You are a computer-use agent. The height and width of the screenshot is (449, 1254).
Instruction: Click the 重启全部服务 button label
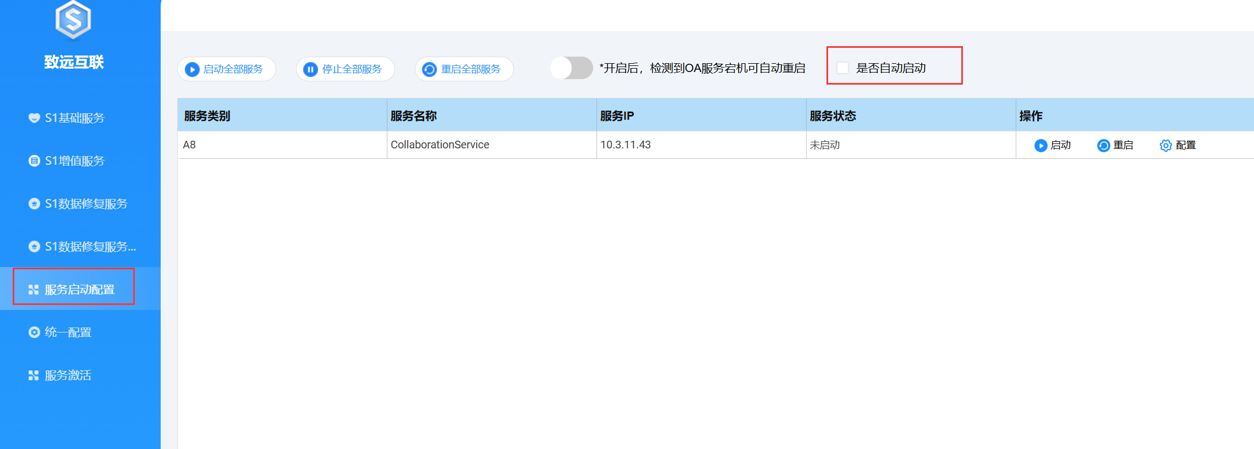471,69
